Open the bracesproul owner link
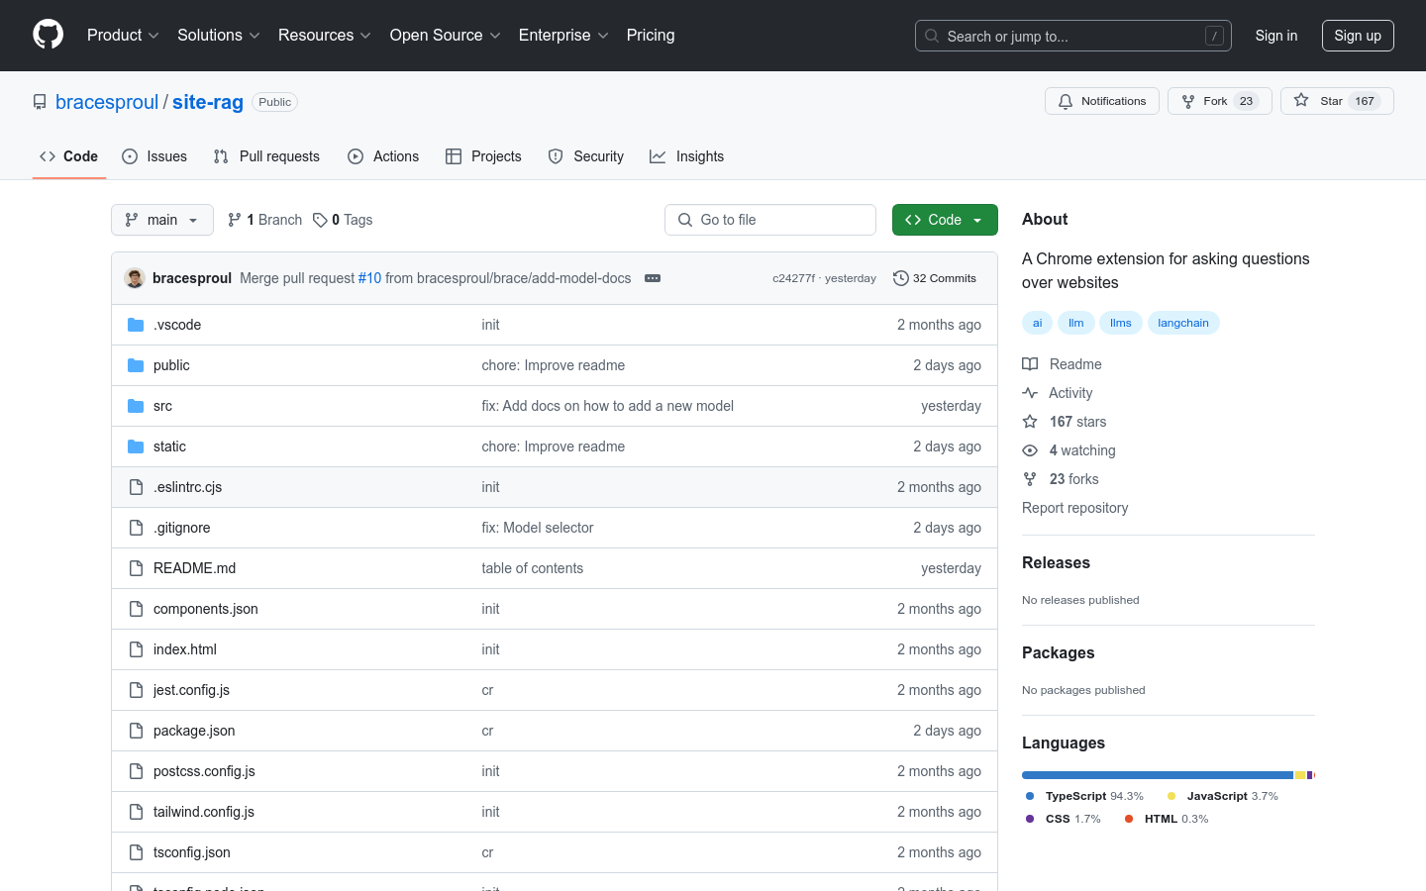1426x891 pixels. [107, 102]
